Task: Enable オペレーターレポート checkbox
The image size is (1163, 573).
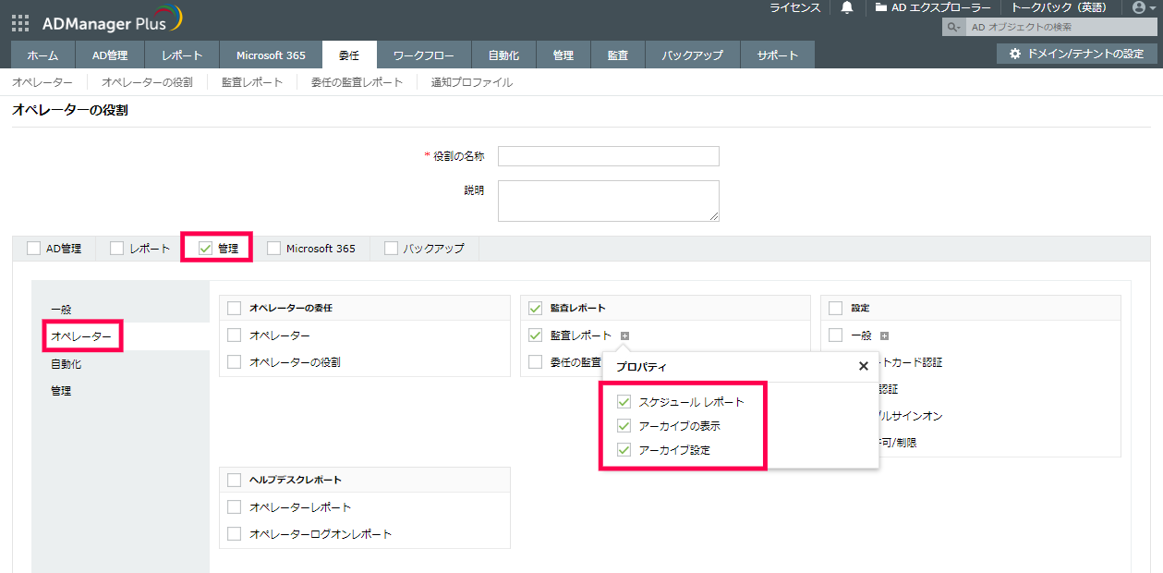Action: (x=235, y=507)
